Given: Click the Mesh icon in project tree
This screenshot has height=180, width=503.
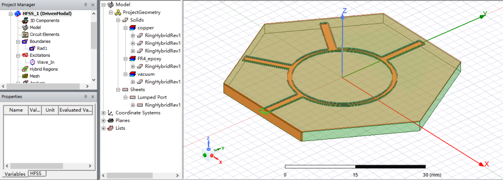Looking at the screenshot, I should (25, 76).
